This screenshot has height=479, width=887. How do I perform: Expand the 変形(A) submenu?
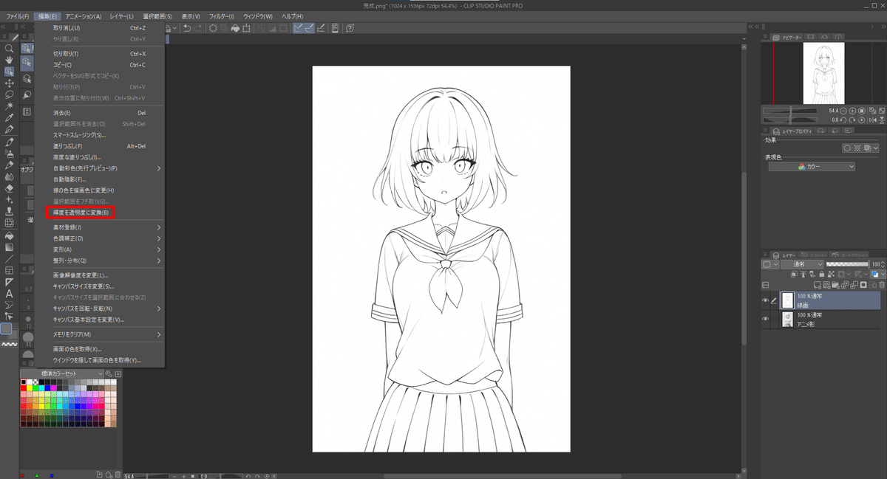(107, 249)
